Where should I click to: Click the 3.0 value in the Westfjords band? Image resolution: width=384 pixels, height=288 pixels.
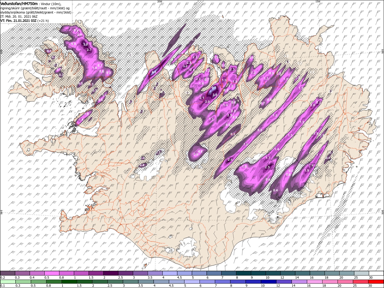[85, 44]
